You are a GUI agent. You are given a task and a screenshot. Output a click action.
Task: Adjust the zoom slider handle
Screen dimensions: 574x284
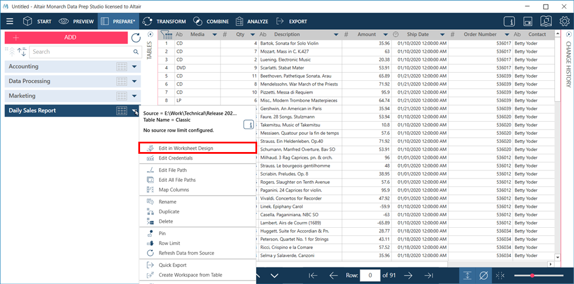point(532,275)
